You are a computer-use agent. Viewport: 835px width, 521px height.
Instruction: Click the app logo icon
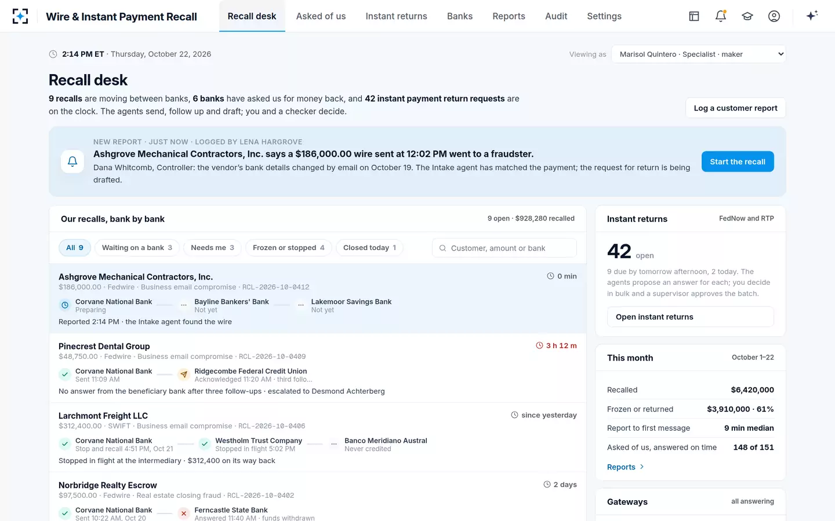(20, 16)
